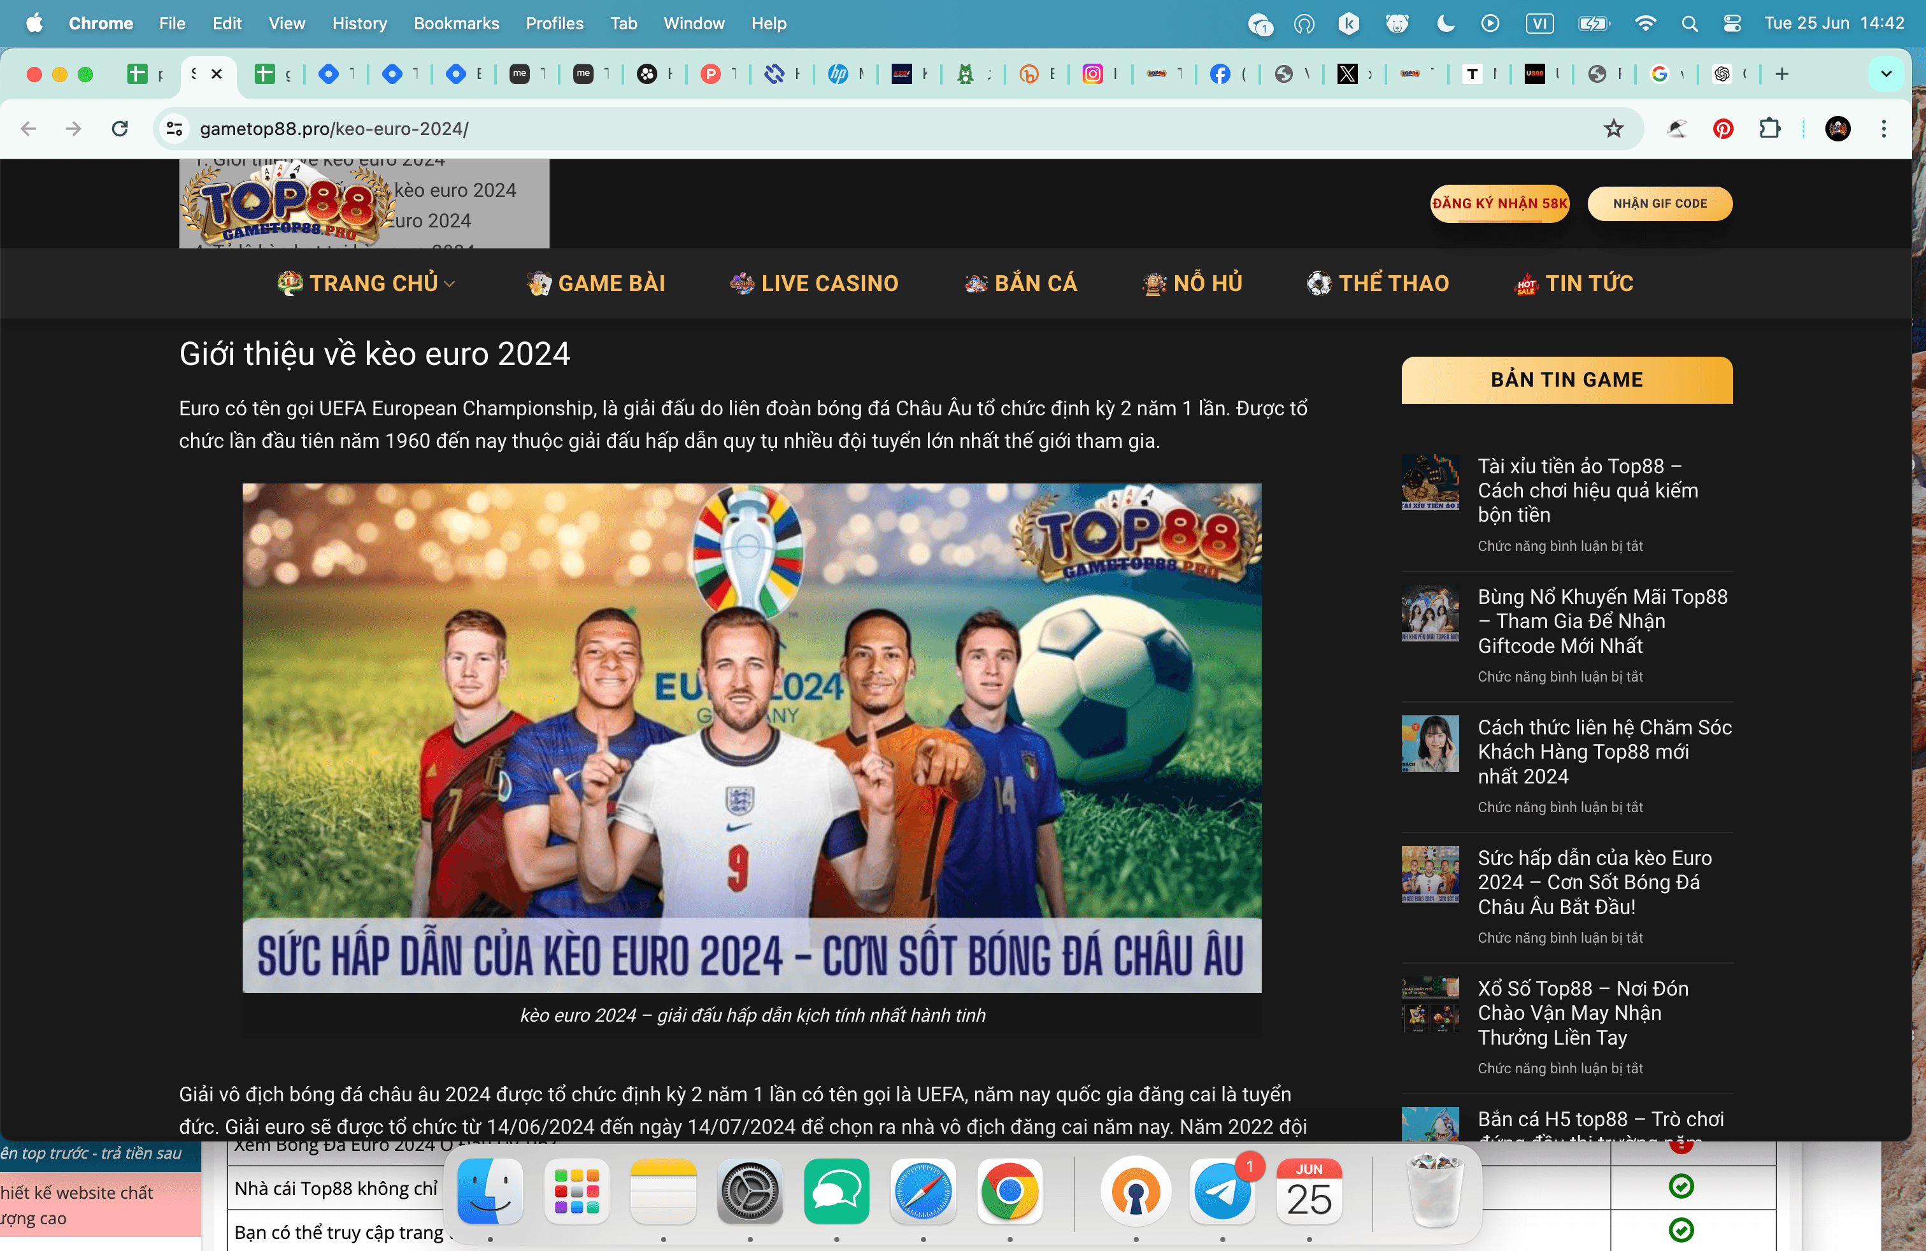
Task: Open Spotlight search in menu bar
Action: 1689,24
